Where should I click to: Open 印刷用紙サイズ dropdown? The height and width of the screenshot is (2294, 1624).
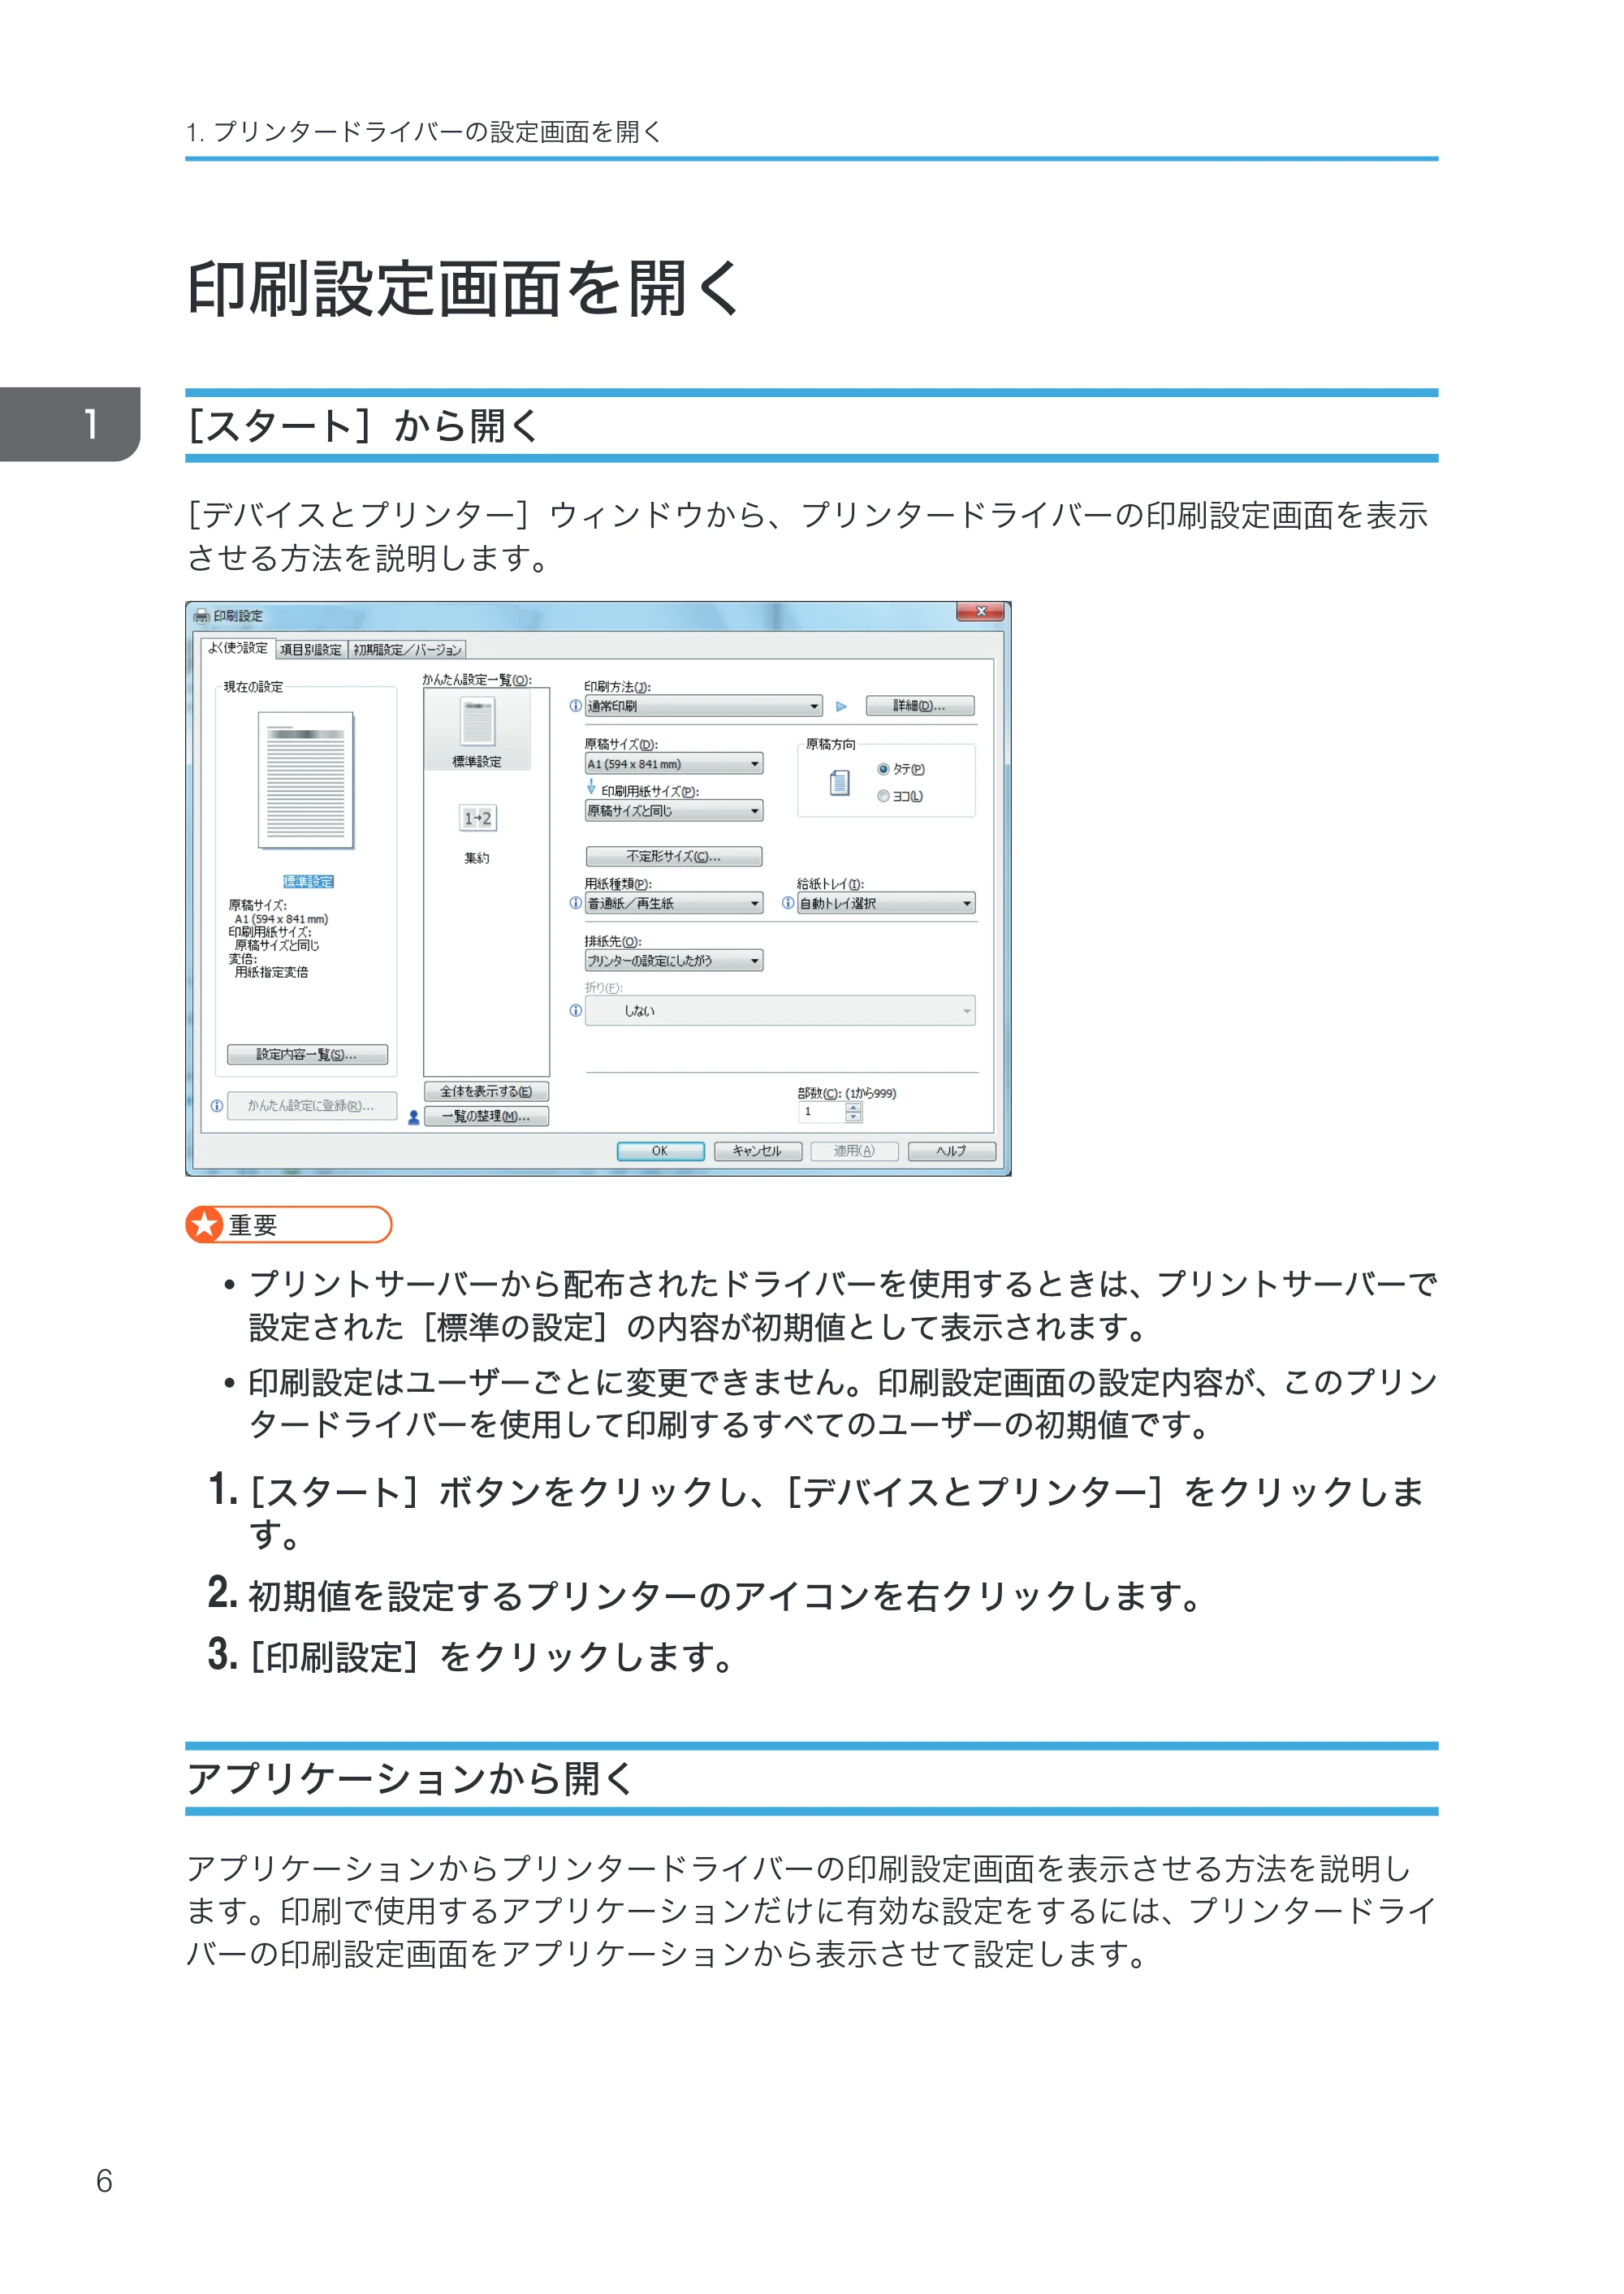674,811
